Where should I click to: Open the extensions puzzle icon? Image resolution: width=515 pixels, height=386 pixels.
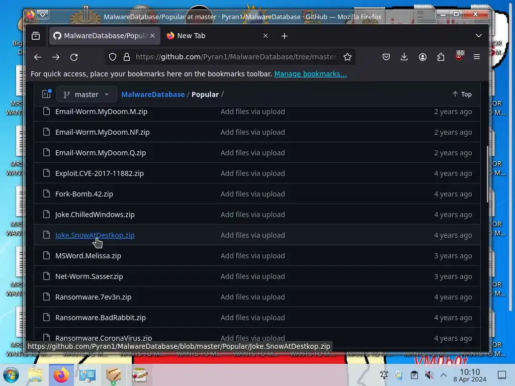[441, 57]
